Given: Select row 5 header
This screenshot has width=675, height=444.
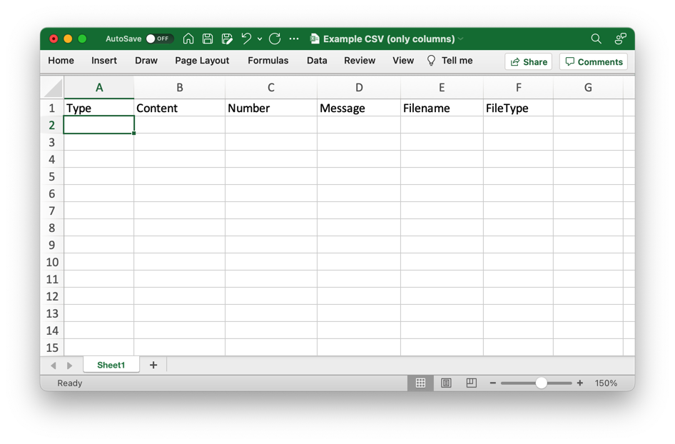Looking at the screenshot, I should point(52,176).
